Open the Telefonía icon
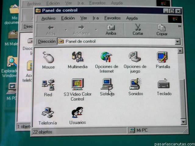Viewport: 195px width, 146px height. pyautogui.click(x=48, y=113)
